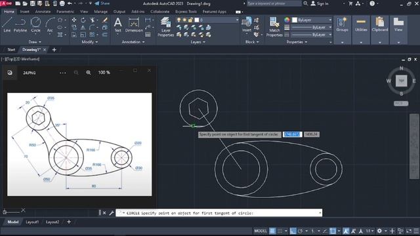This screenshot has width=420, height=236.
Task: Insert a Table from Annotation panel
Action: click(x=148, y=35)
